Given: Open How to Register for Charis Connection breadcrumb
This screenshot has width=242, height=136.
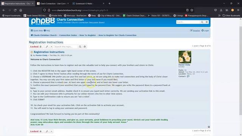Looking at the screenshot, I should pos(118,35).
